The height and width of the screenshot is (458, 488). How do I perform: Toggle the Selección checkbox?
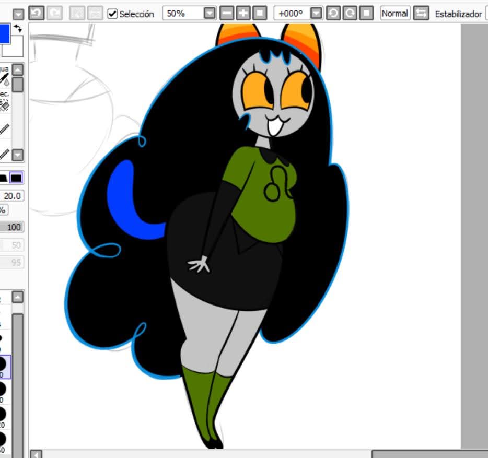(x=112, y=14)
